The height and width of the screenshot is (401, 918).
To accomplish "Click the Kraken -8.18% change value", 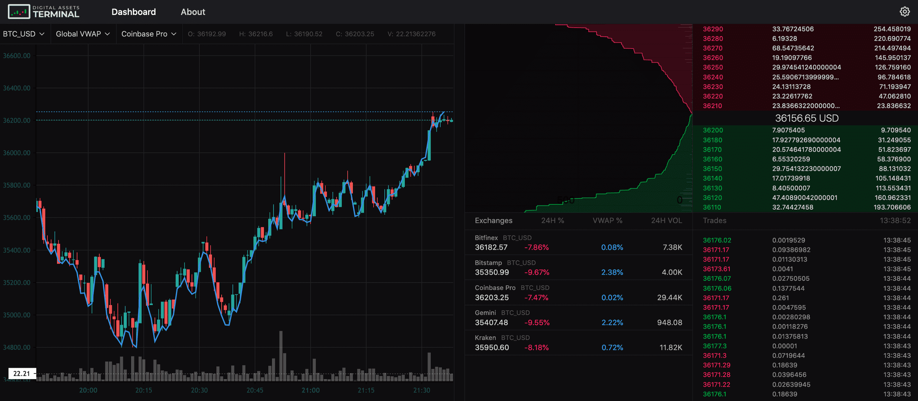I will (536, 348).
